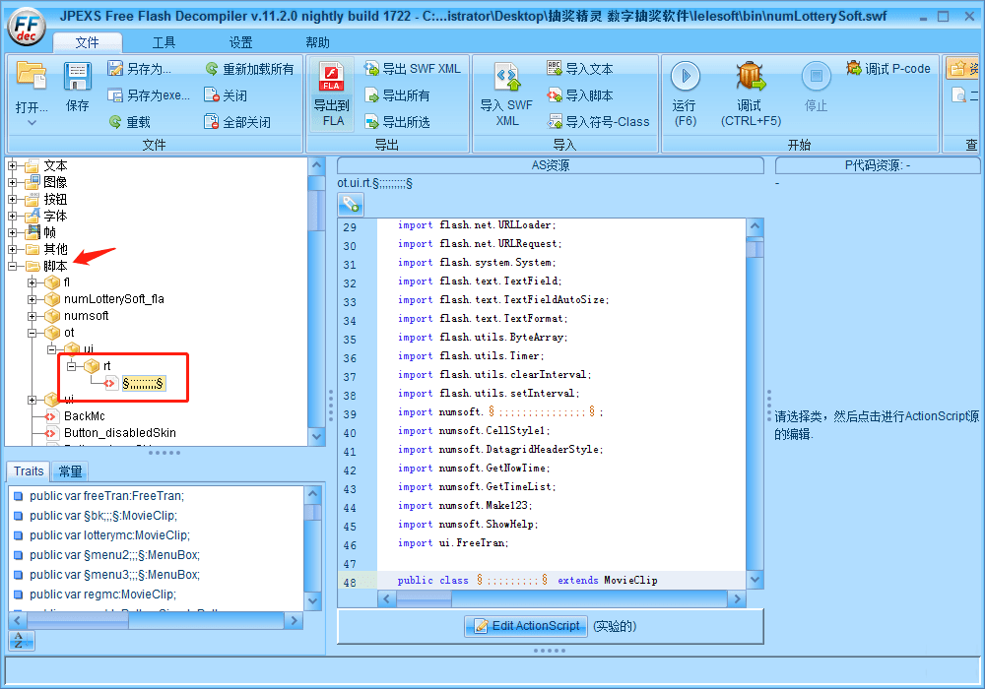Expand the 图像 tree folder
Image resolution: width=985 pixels, height=689 pixels.
pos(12,183)
